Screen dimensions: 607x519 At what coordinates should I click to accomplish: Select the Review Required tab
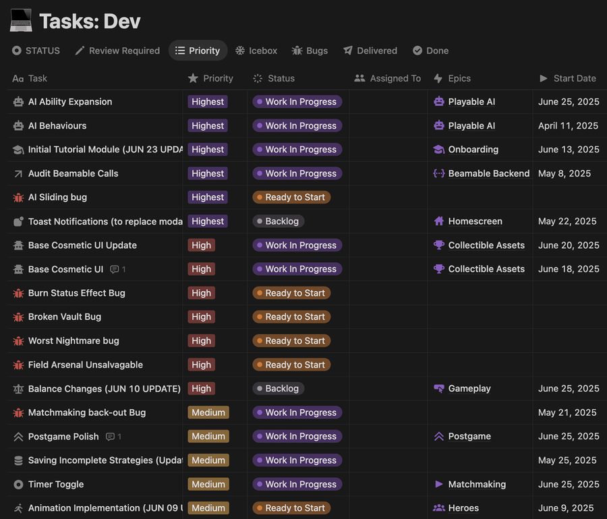click(x=117, y=51)
